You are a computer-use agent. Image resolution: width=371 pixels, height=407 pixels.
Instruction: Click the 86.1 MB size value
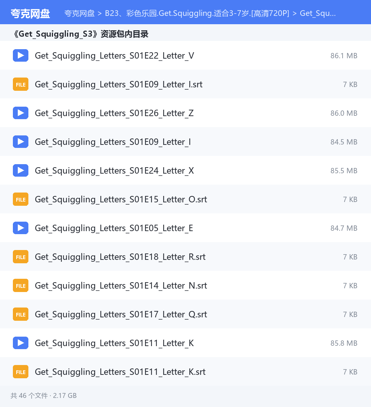(344, 56)
